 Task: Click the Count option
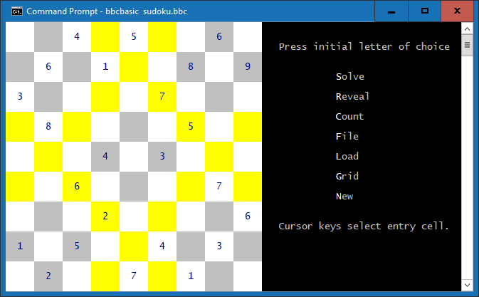pyautogui.click(x=349, y=116)
